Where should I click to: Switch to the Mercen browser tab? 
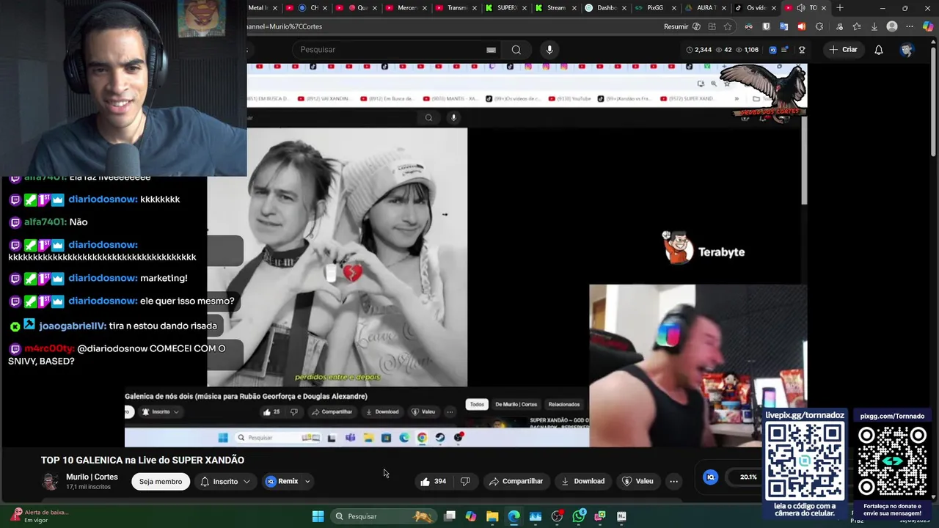click(401, 8)
